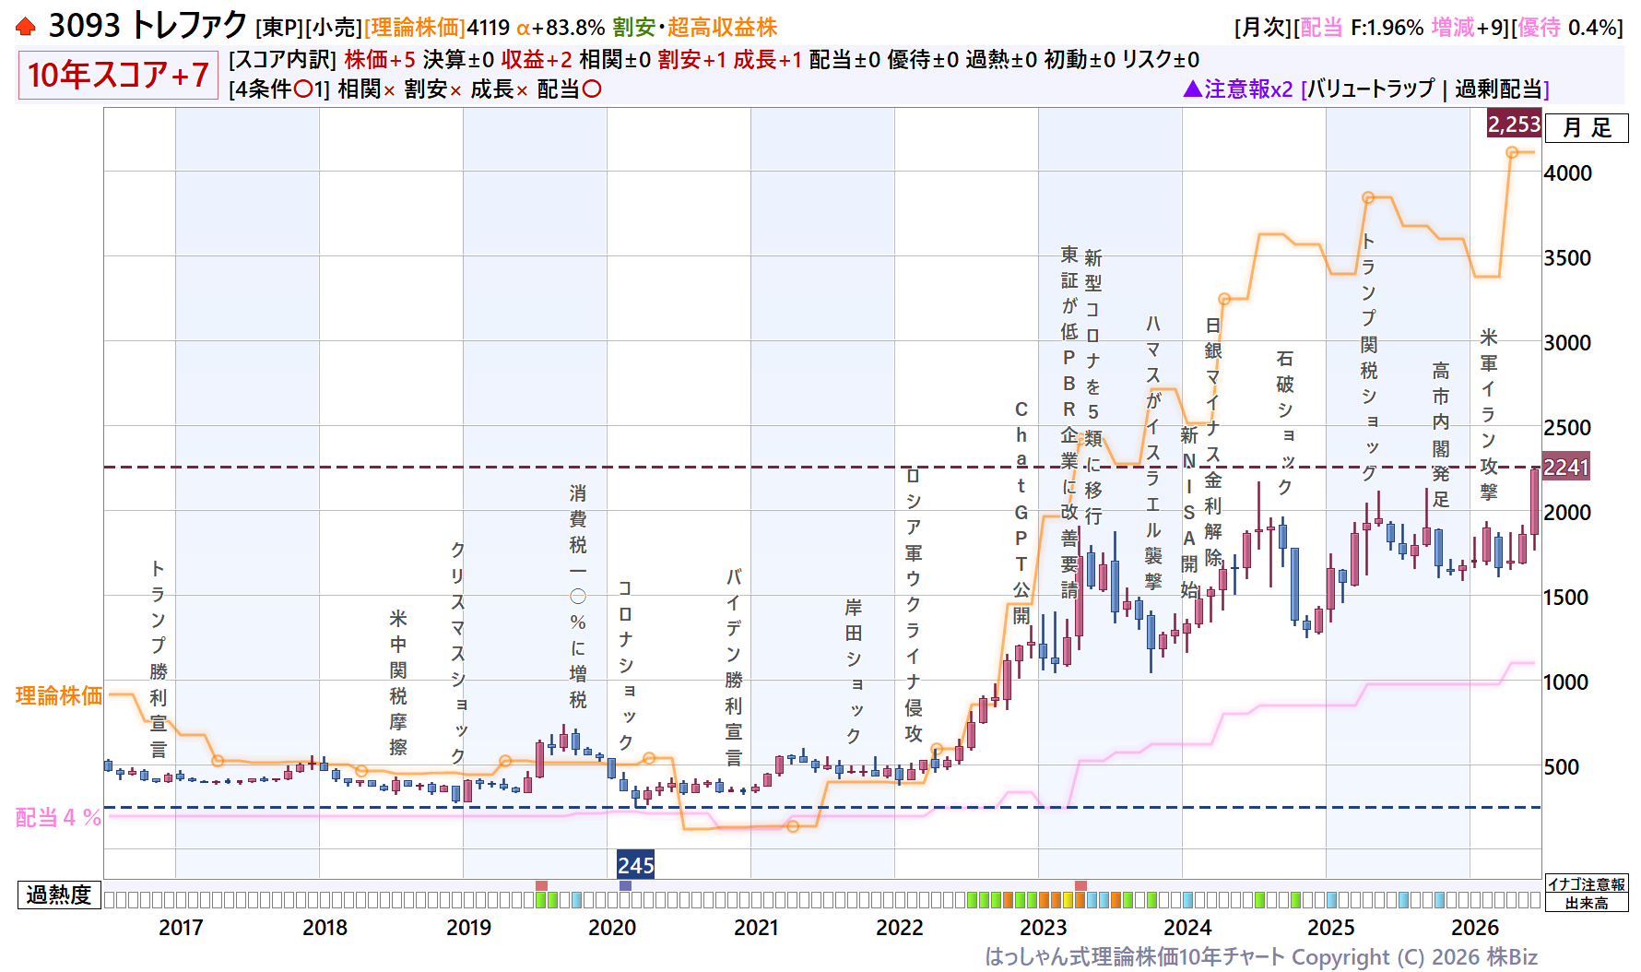Click the 10年スコア+7 score box
1641x972 pixels.
118,75
